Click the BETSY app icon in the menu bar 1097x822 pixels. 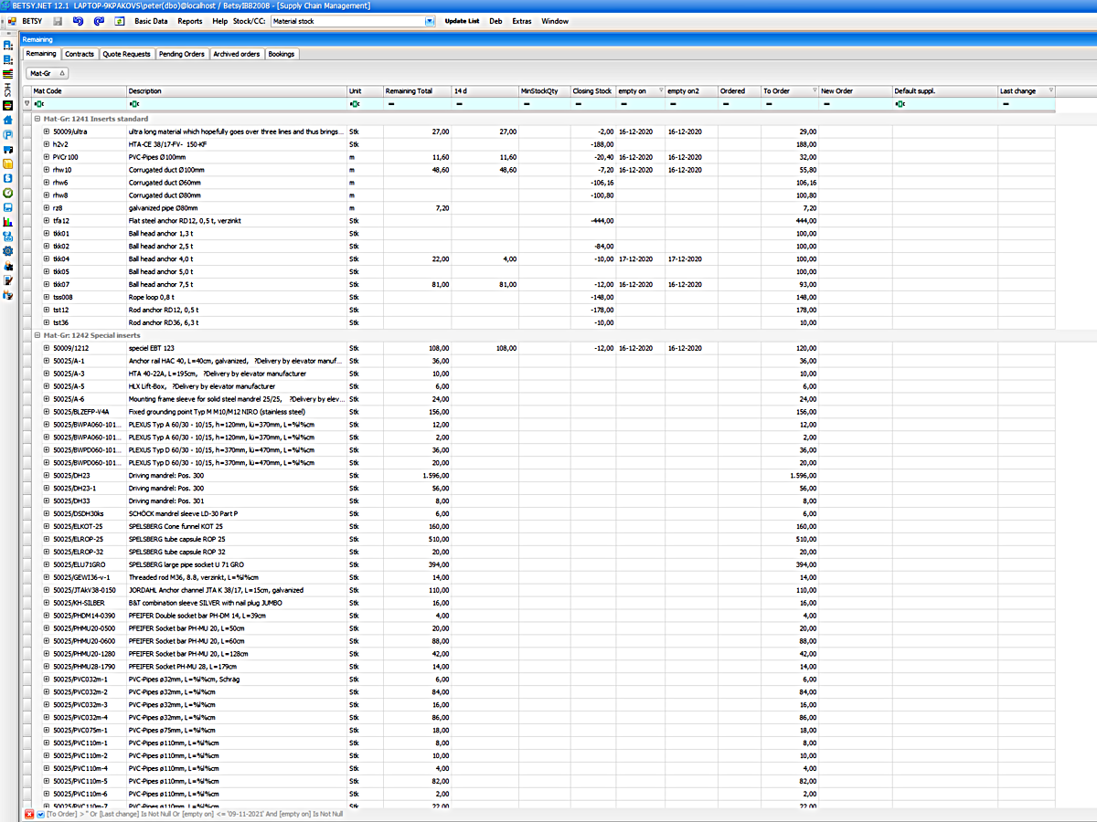(x=12, y=20)
